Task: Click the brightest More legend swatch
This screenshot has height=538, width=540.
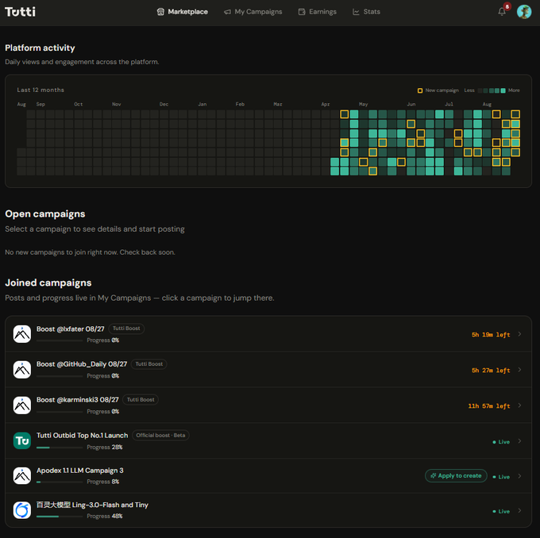Action: (503, 90)
